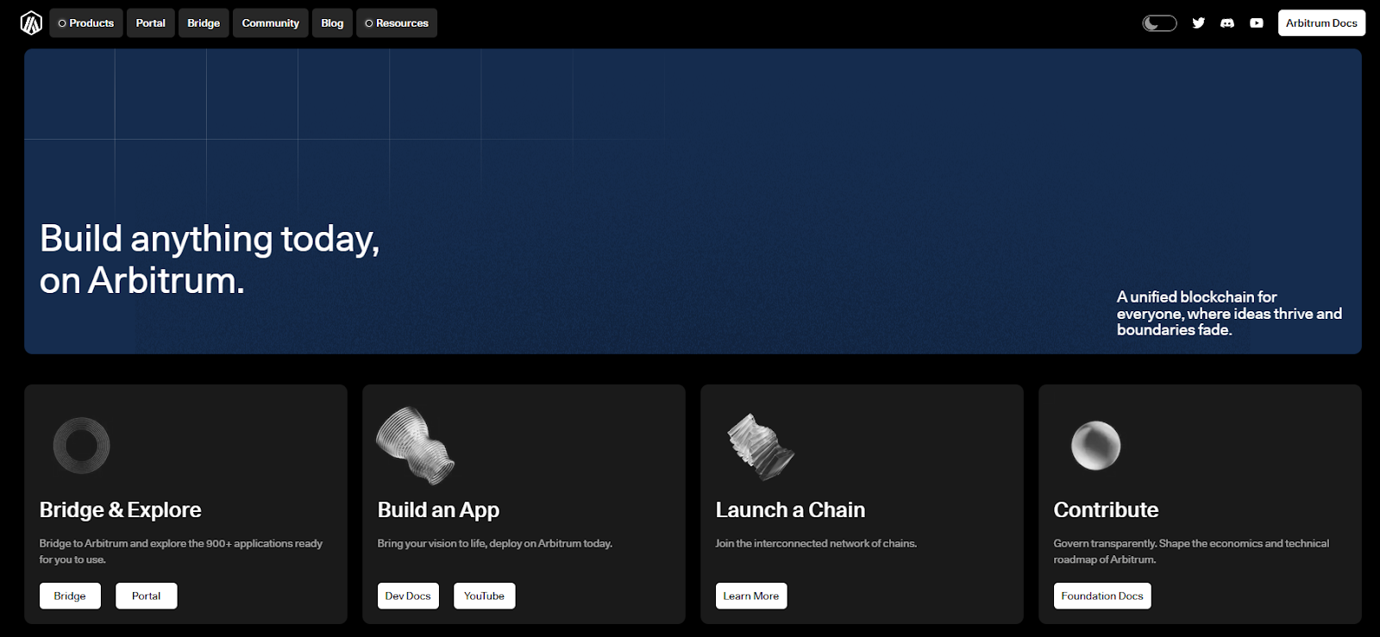The width and height of the screenshot is (1380, 637).
Task: Click the Bridge button in Bridge & Explore card
Action: pos(70,596)
